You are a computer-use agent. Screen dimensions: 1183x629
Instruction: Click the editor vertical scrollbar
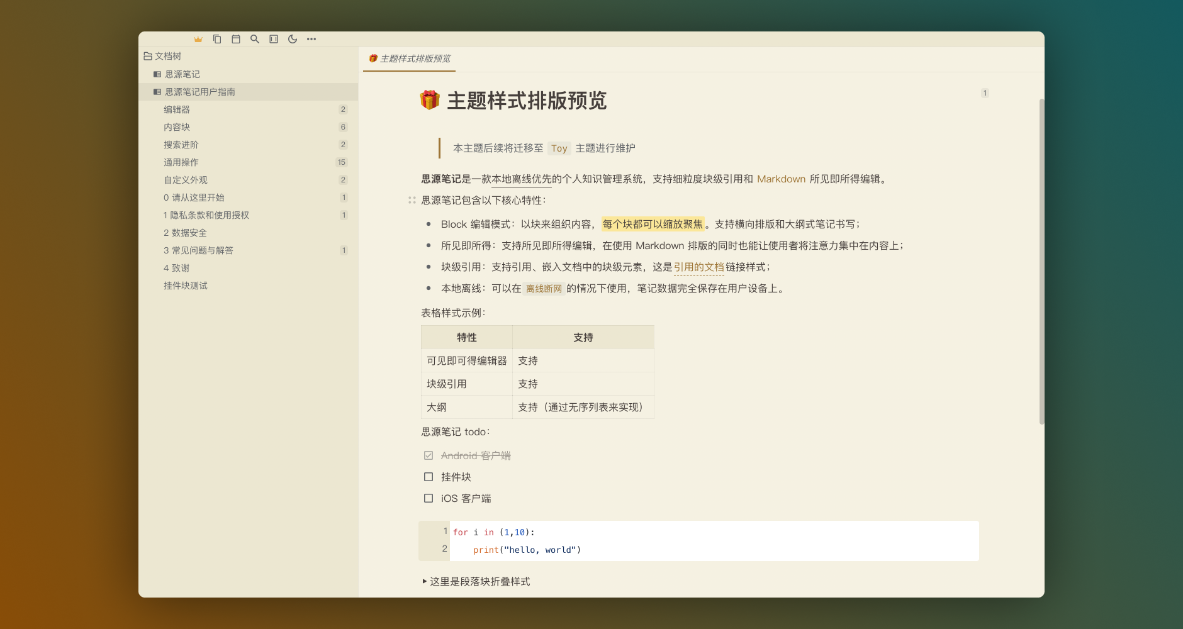point(1041,261)
